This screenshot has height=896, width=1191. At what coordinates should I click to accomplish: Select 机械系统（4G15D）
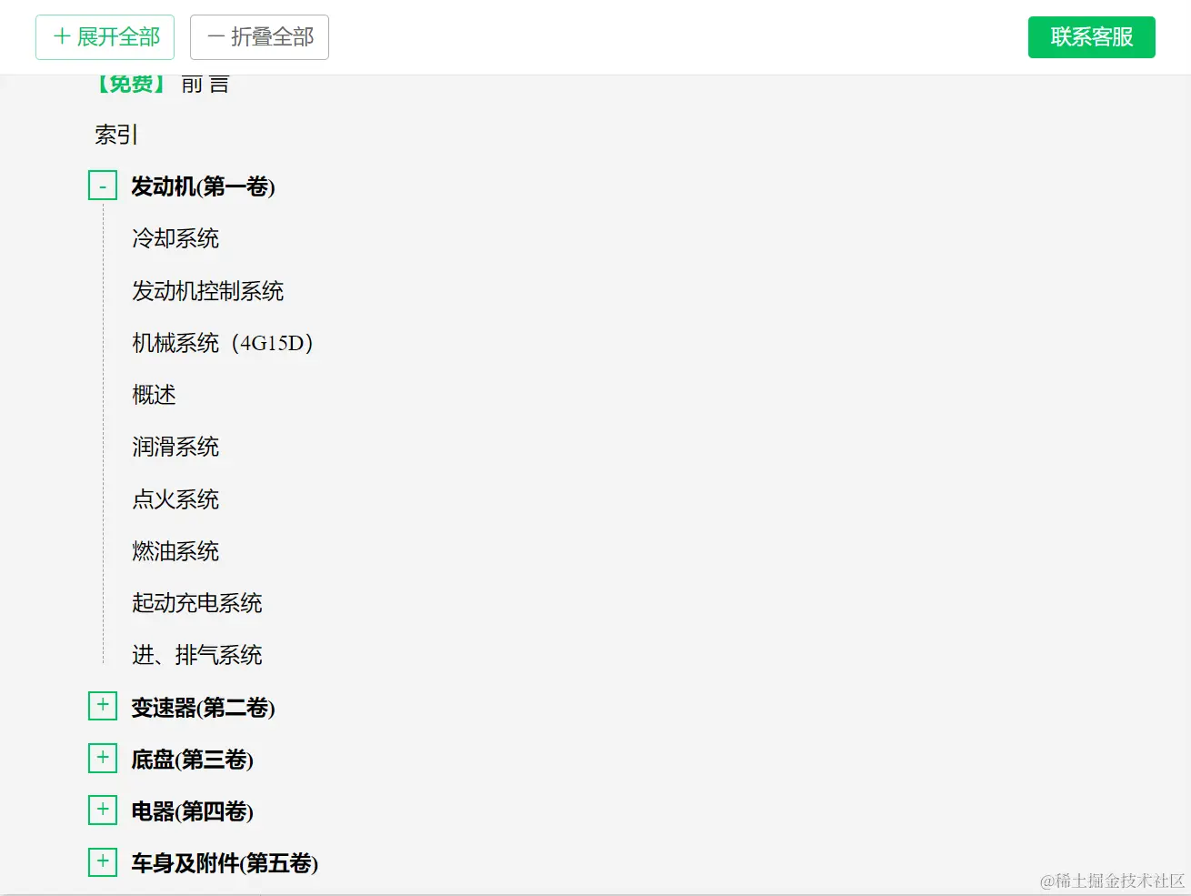click(223, 343)
